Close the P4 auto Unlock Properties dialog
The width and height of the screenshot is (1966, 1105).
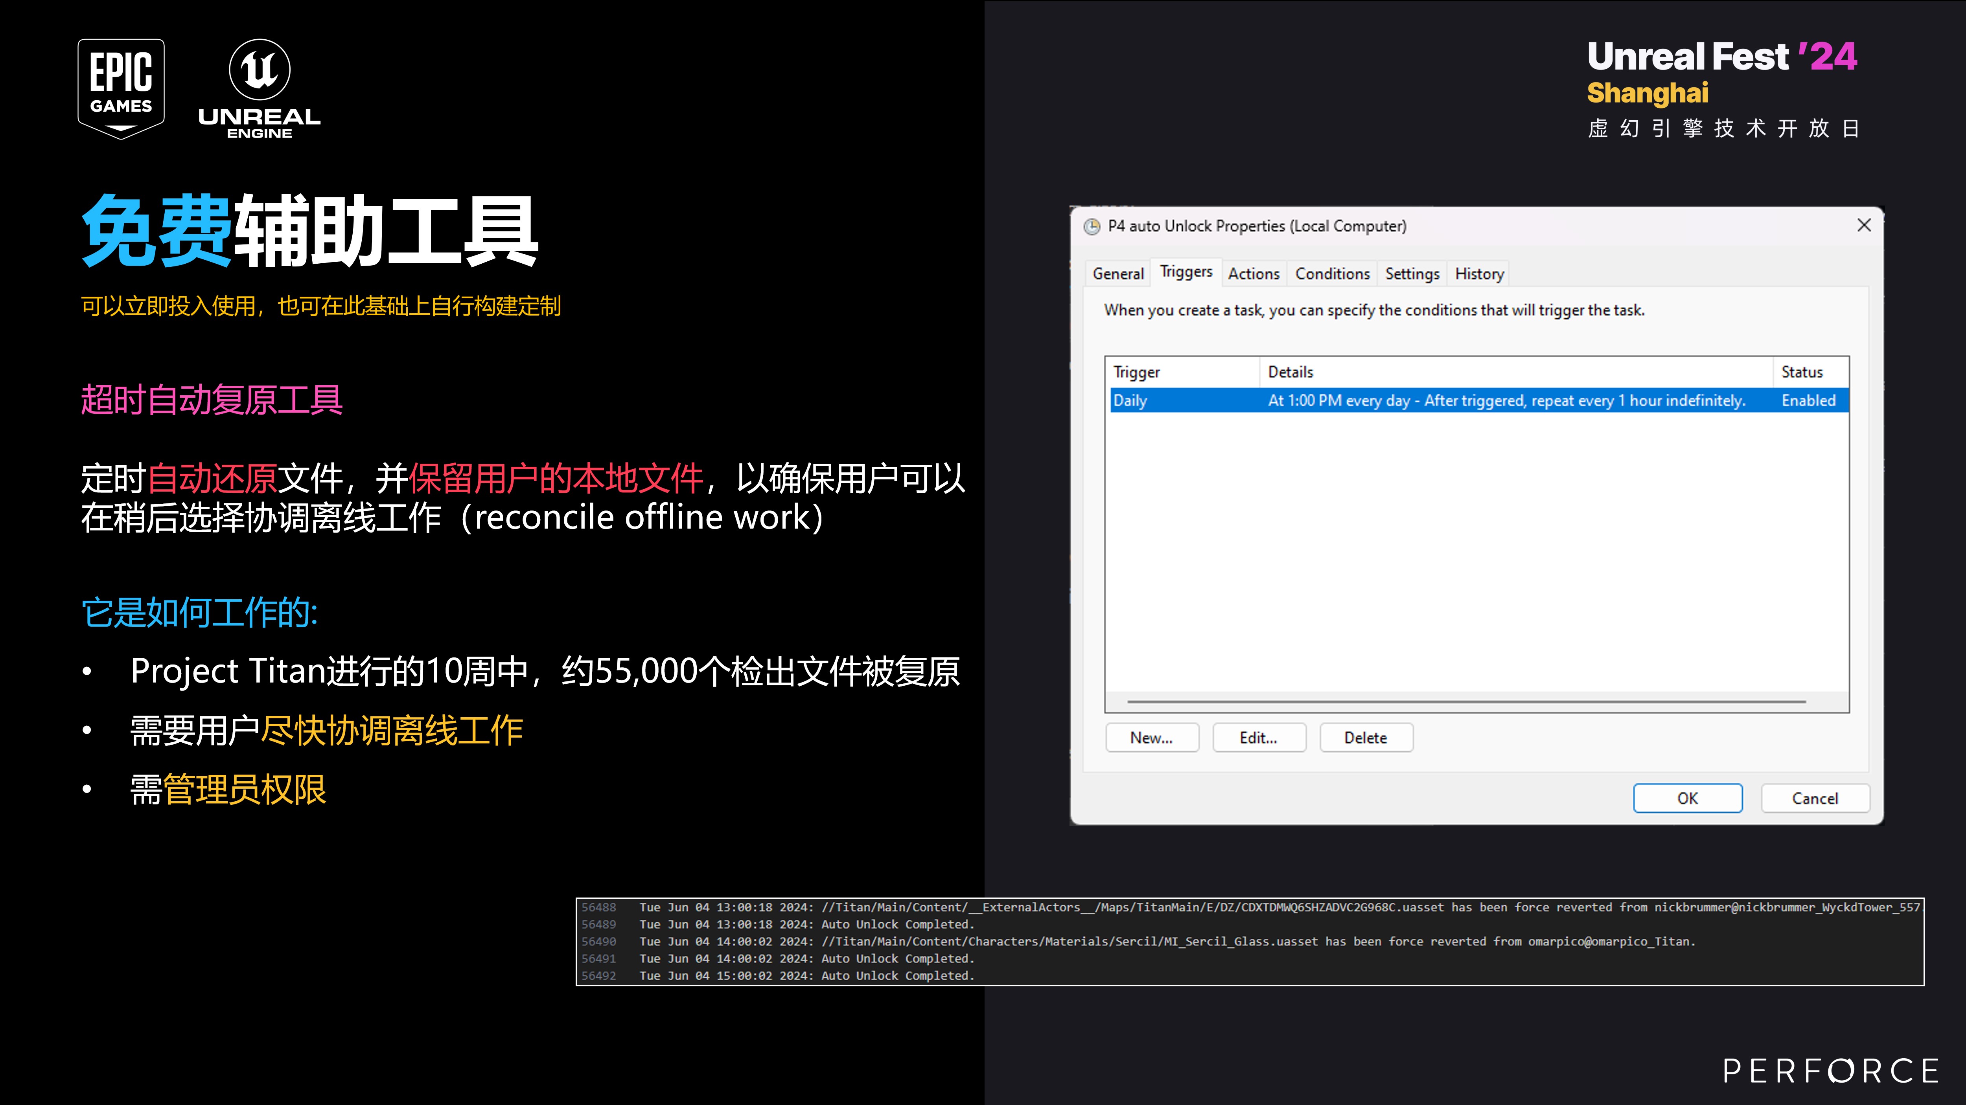tap(1864, 225)
